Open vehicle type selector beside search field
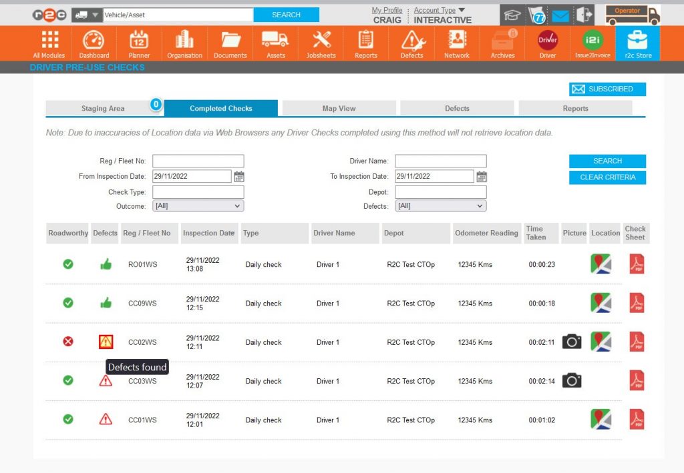This screenshot has width=684, height=473. (86, 15)
